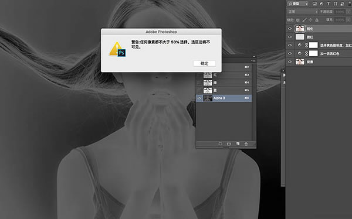Viewport: 352px width, 219px height.
Task: Lock image pixels brush icon
Action: point(304,20)
